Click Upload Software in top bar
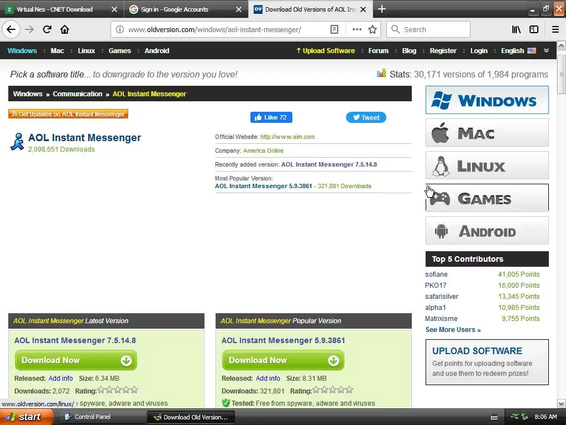The image size is (566, 425). (326, 50)
